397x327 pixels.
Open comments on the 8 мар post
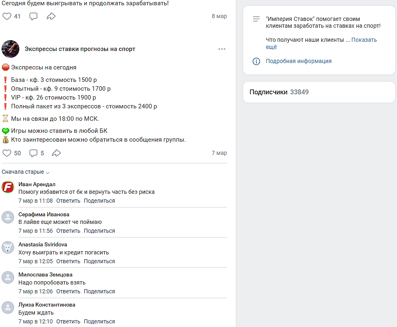tap(33, 16)
